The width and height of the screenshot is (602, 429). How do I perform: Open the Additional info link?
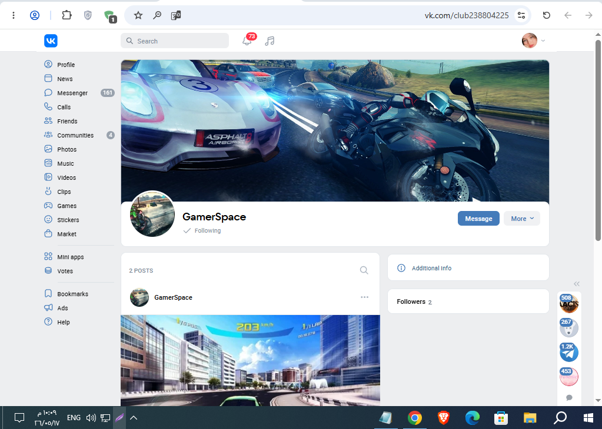pos(431,268)
